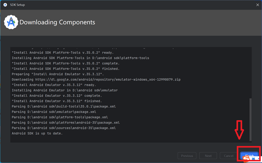Click the Android Studio logo in header
Viewport: 262px width, 163px height.
[11, 22]
